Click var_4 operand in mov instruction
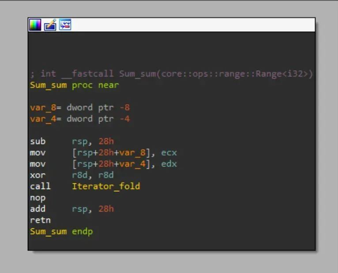Image resolution: width=338 pixels, height=273 pixels. [x=132, y=164]
